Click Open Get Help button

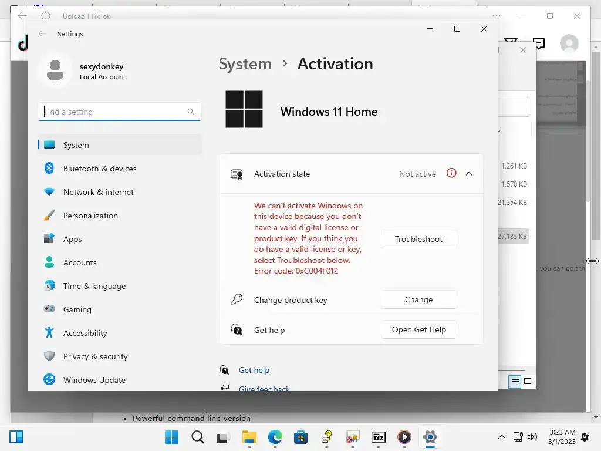(x=419, y=329)
